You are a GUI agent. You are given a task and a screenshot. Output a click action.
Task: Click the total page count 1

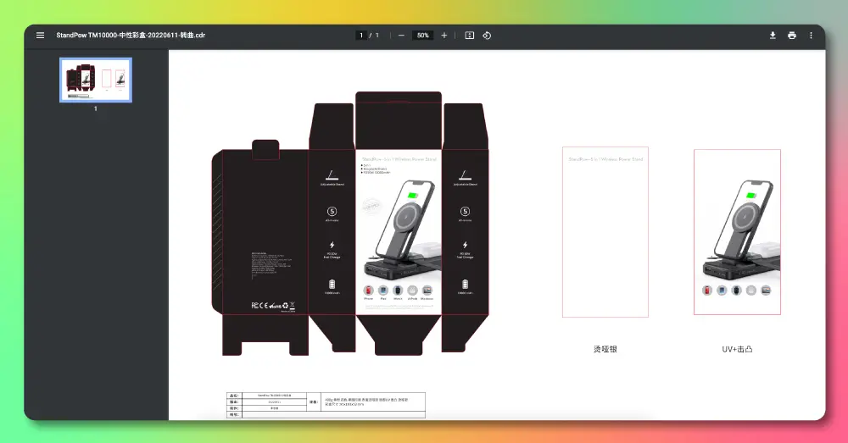pos(377,35)
